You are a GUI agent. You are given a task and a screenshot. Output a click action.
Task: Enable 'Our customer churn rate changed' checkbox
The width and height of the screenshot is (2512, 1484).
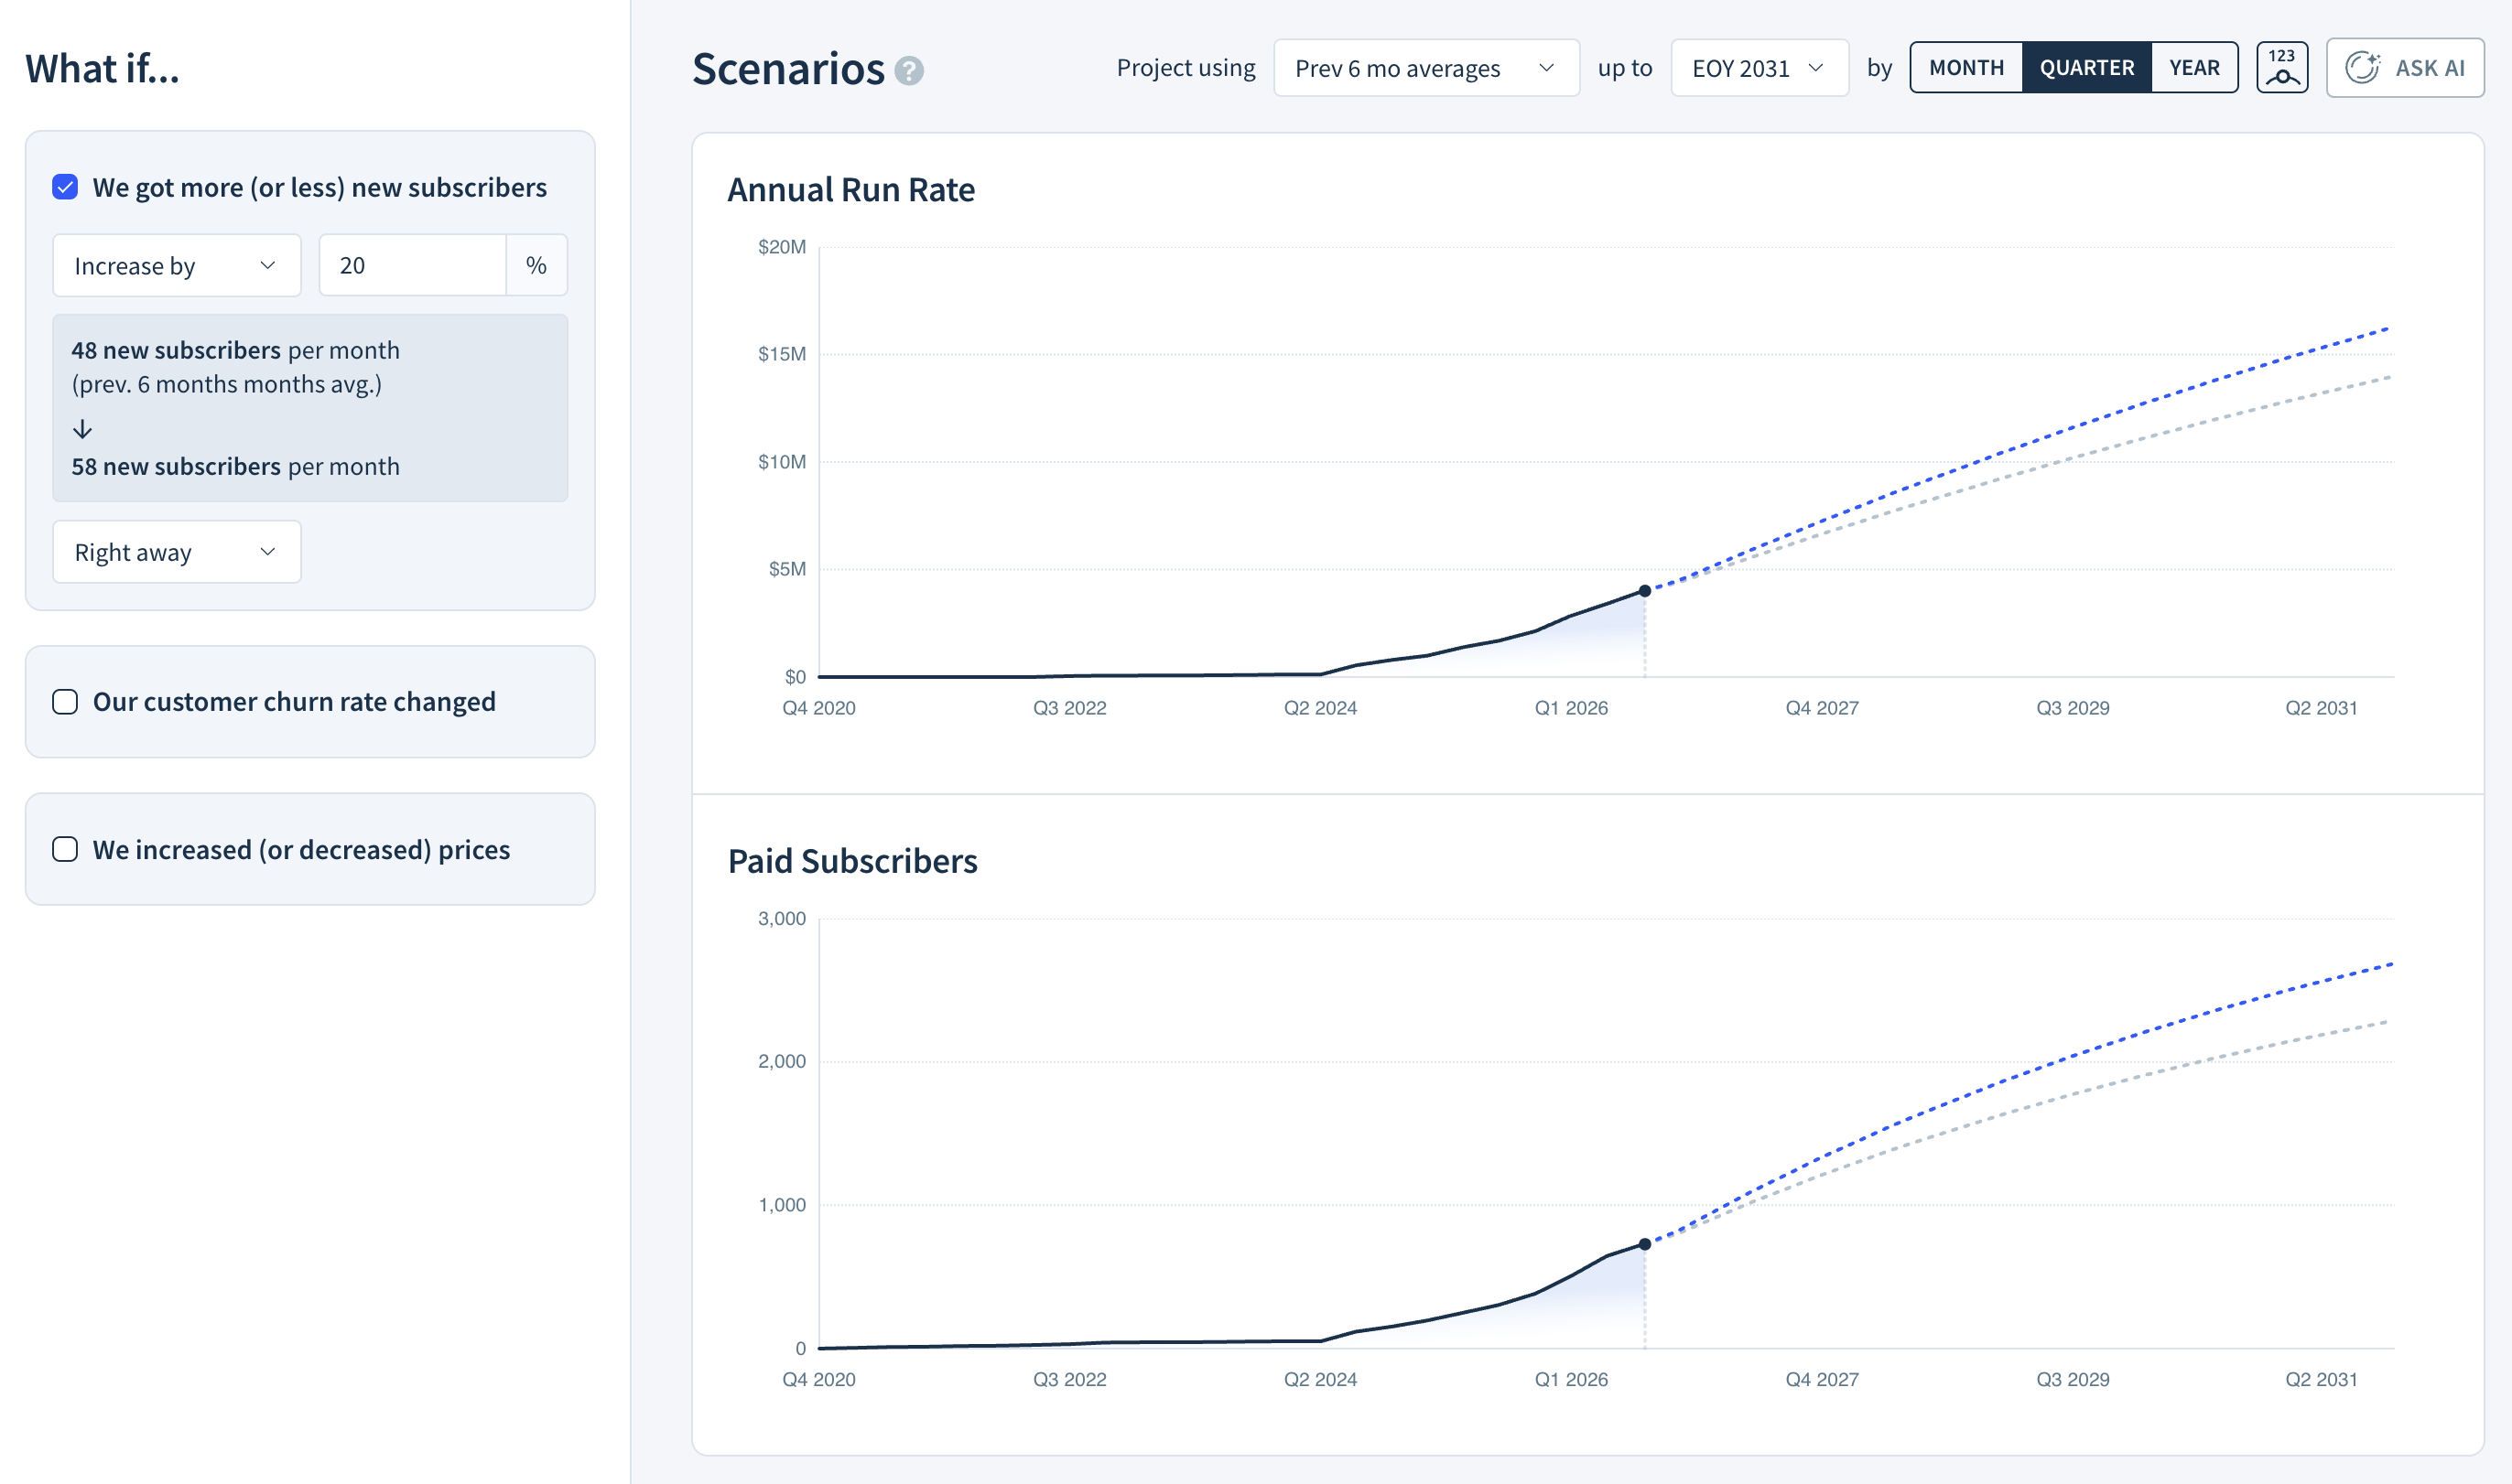pyautogui.click(x=65, y=702)
